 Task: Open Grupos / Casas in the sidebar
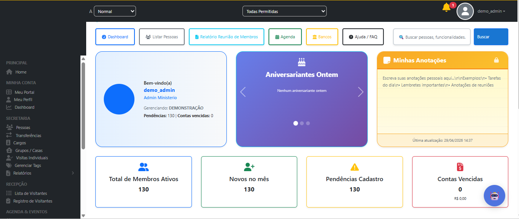pyautogui.click(x=29, y=150)
